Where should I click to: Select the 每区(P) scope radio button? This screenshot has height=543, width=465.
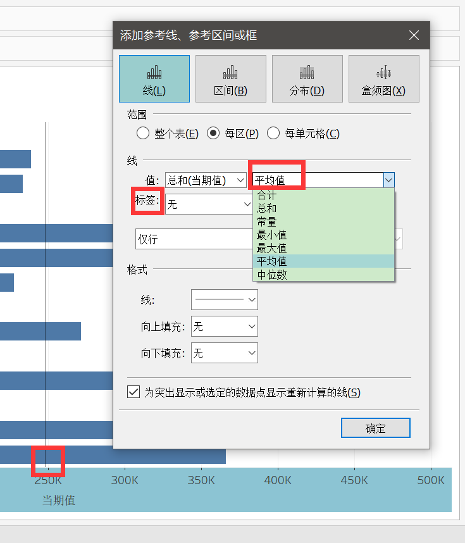213,133
